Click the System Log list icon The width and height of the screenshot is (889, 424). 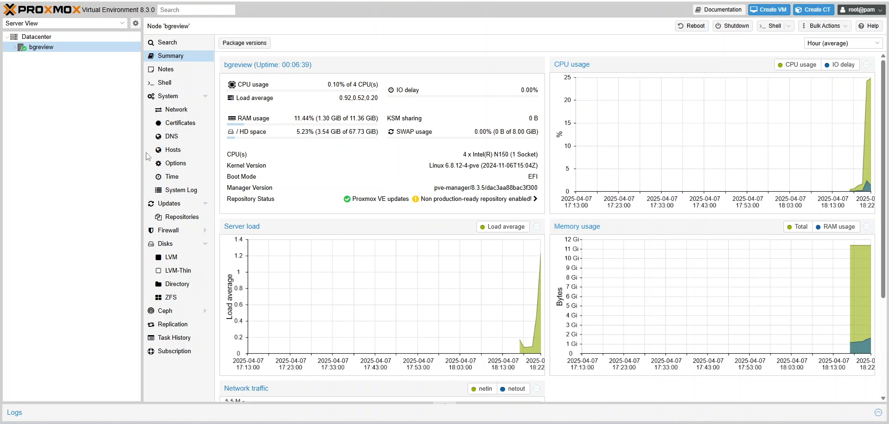point(158,190)
